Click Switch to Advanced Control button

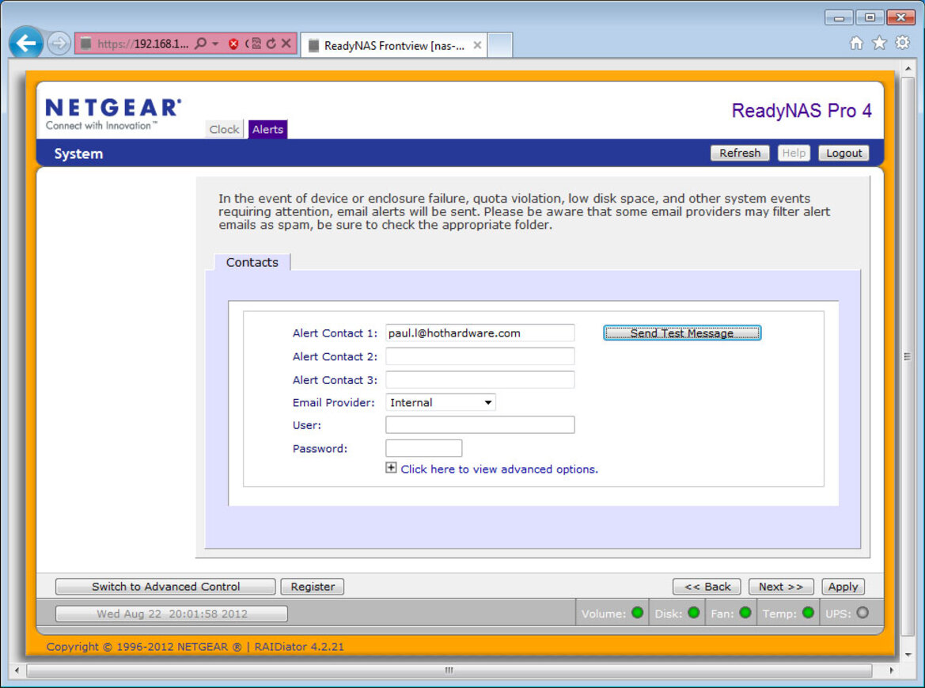click(x=165, y=587)
